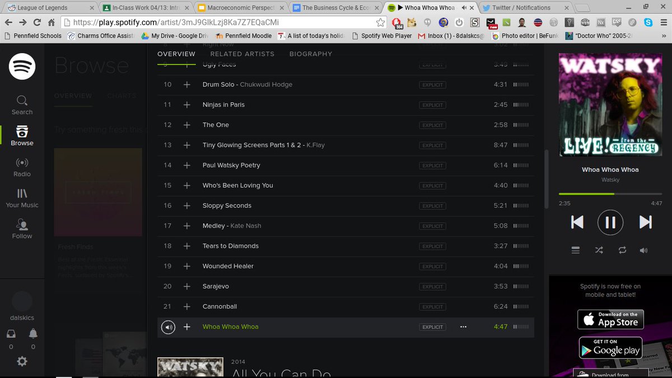
Task: Open Kate Nash artist link
Action: (x=246, y=226)
